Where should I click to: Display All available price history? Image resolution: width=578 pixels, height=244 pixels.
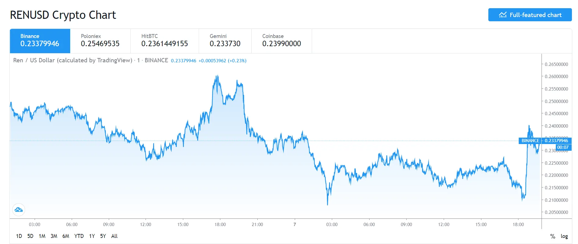114,236
